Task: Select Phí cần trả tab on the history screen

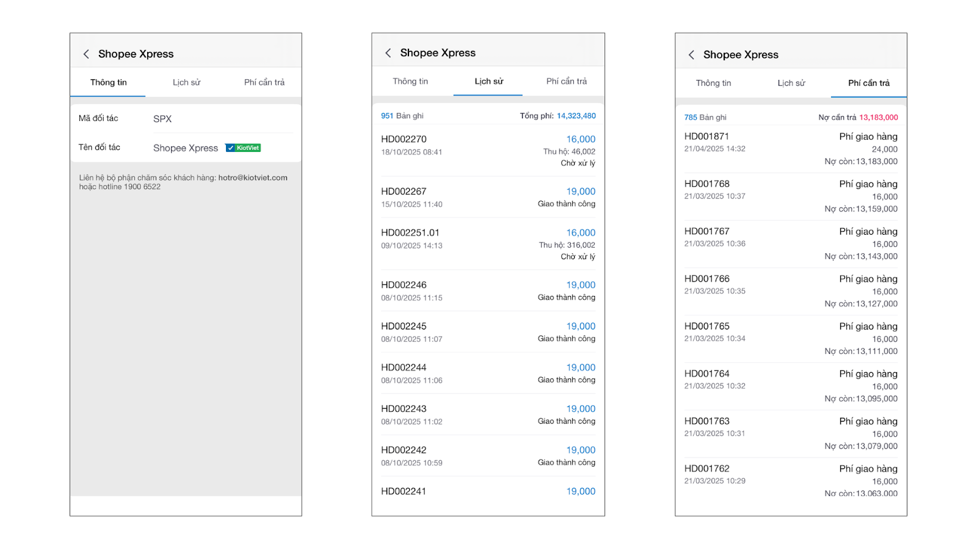Action: pos(566,81)
